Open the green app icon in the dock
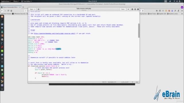This screenshot has width=184, height=103. [2, 51]
